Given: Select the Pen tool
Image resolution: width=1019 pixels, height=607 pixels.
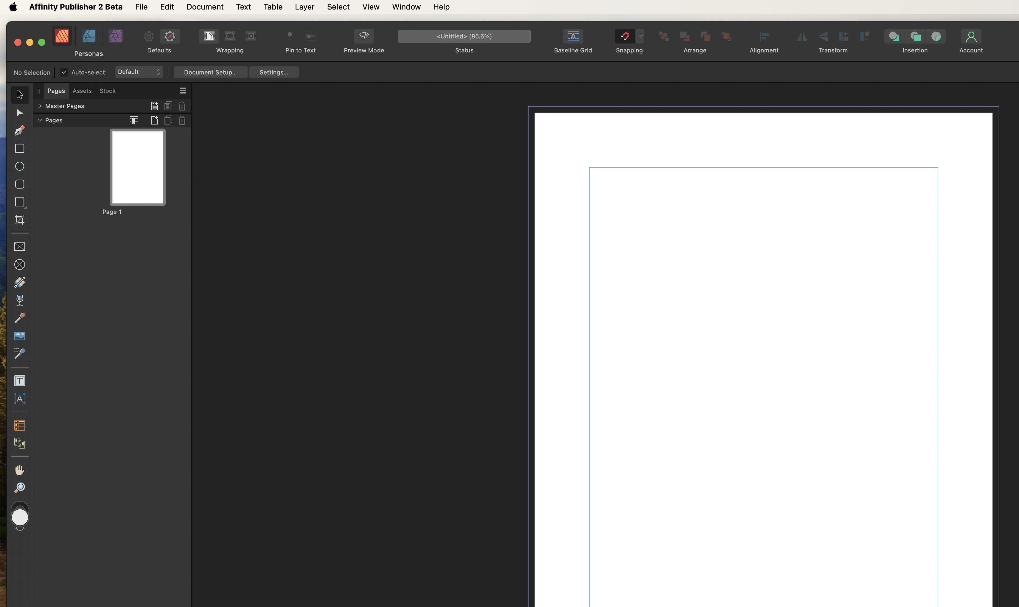Looking at the screenshot, I should pyautogui.click(x=20, y=130).
